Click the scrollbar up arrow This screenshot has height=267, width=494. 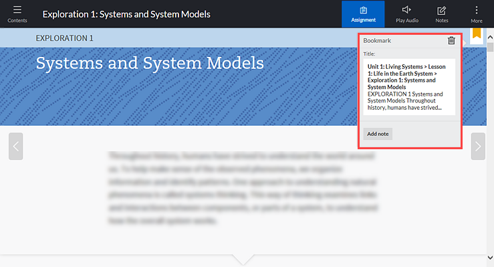point(490,37)
